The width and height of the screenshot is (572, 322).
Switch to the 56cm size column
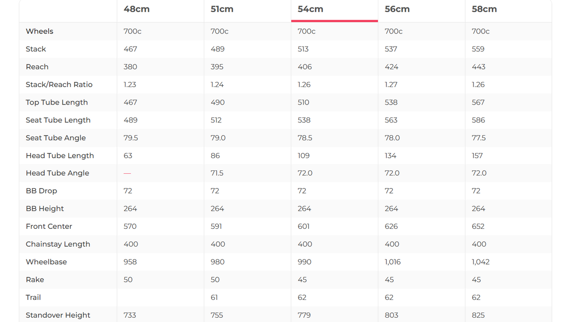[397, 9]
